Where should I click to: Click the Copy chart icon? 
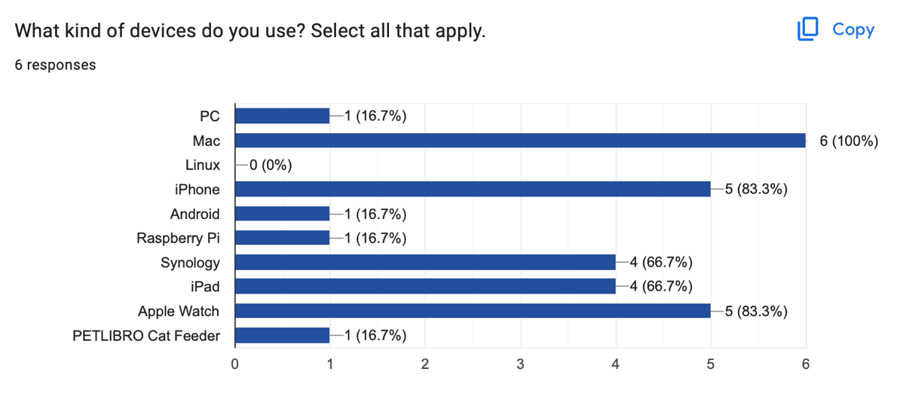[807, 29]
